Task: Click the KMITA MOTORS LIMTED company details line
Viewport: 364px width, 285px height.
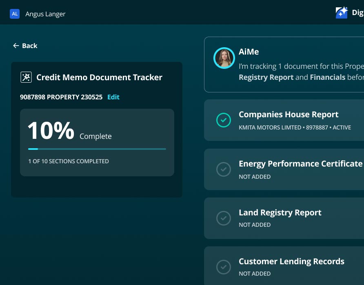Action: [295, 127]
